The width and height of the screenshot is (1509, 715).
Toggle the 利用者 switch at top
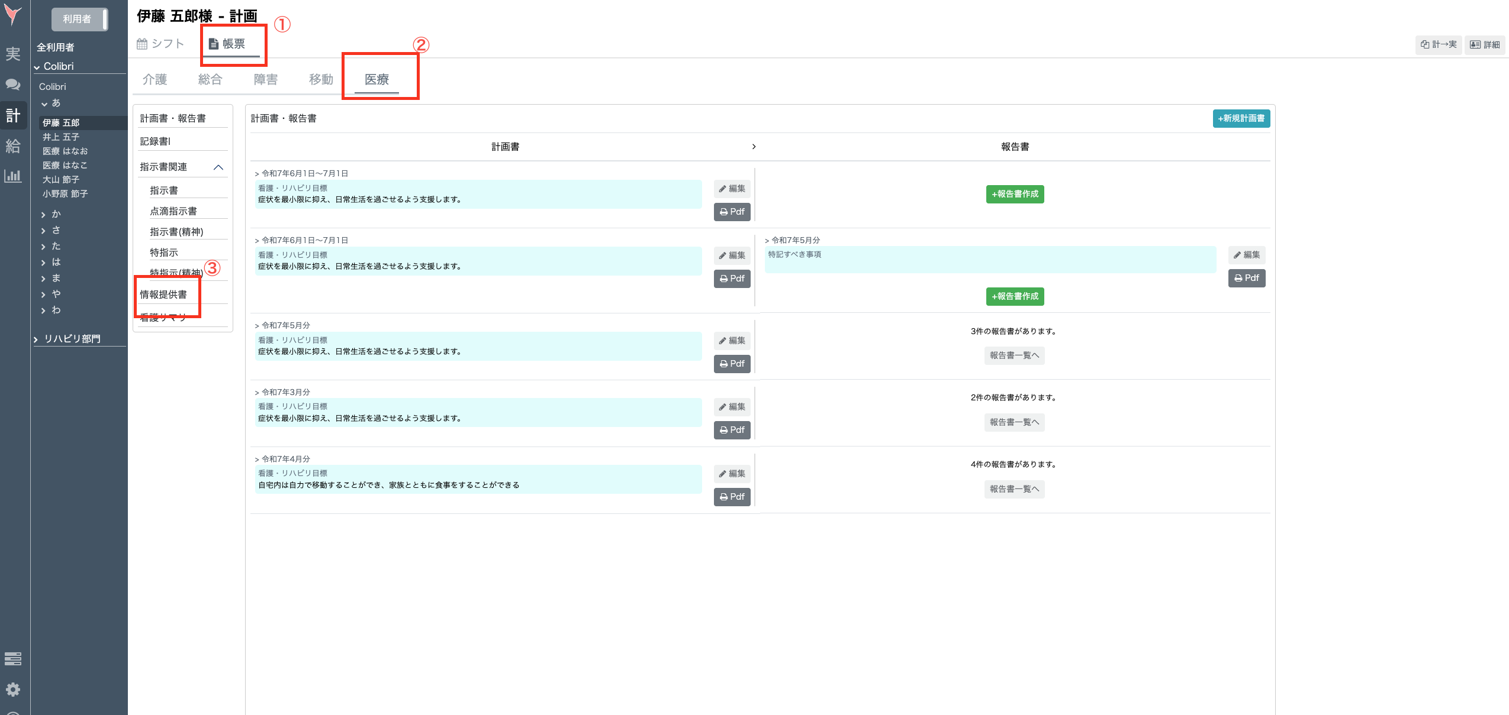(x=79, y=19)
